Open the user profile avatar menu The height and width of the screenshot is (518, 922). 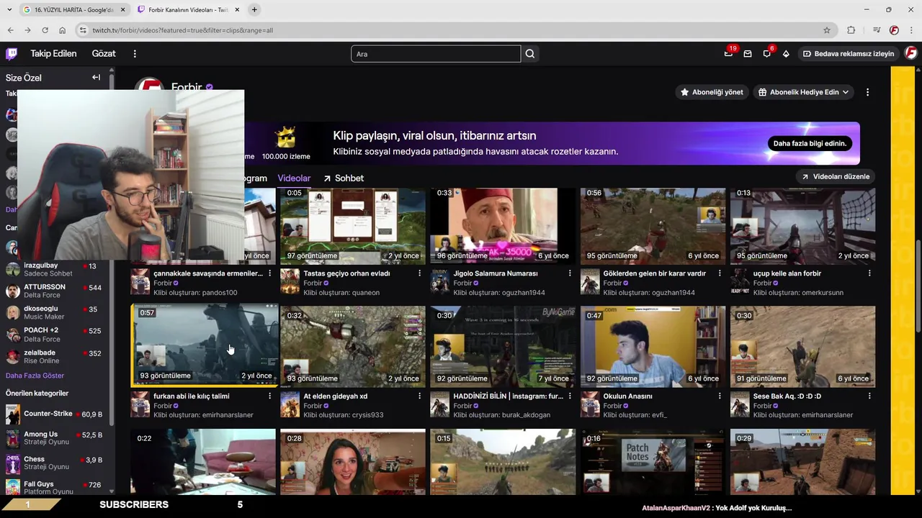point(910,53)
